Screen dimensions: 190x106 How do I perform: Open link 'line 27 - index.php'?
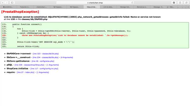coord(26,73)
